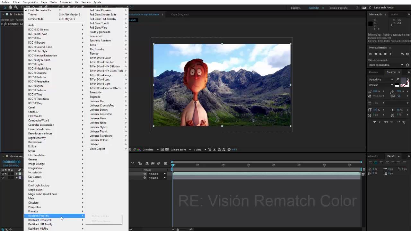Open the Barra espaciadora shortcut dropdown
Viewport: 411px width, 231px height.
pyautogui.click(x=386, y=65)
